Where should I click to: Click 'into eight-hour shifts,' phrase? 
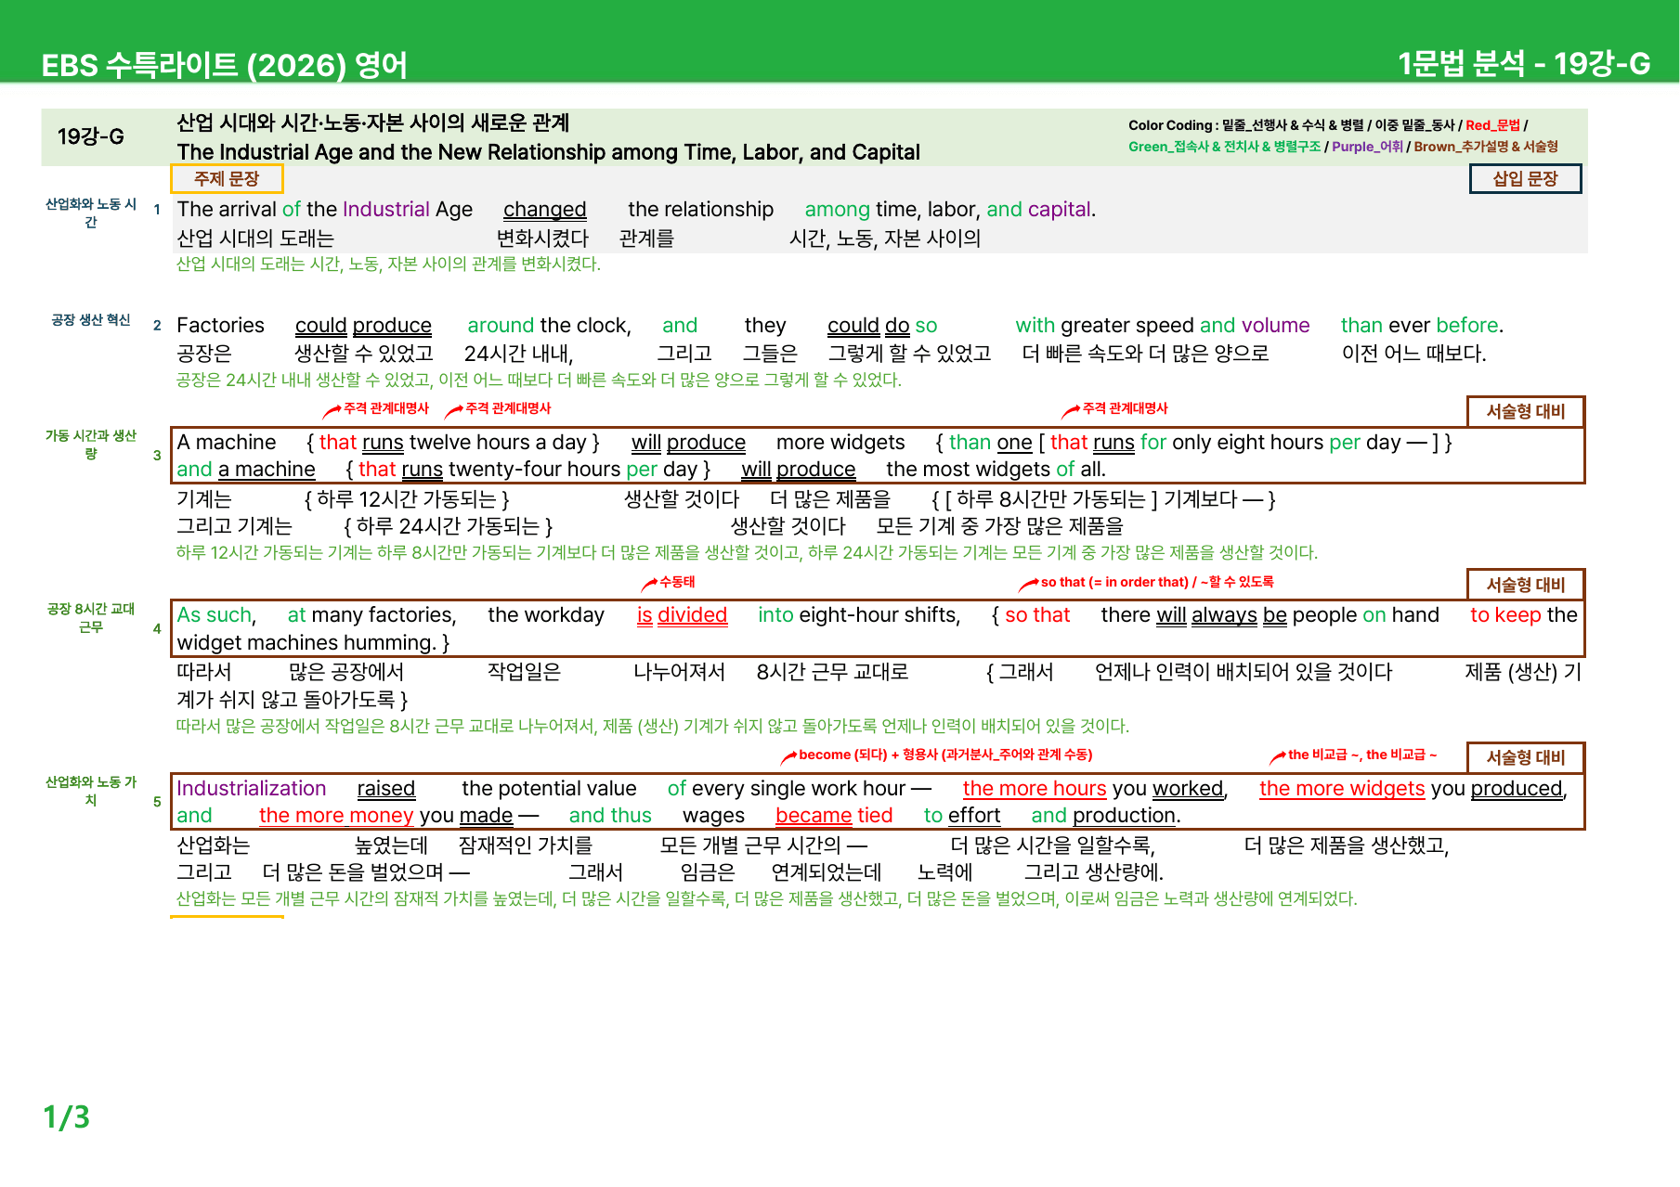859,615
